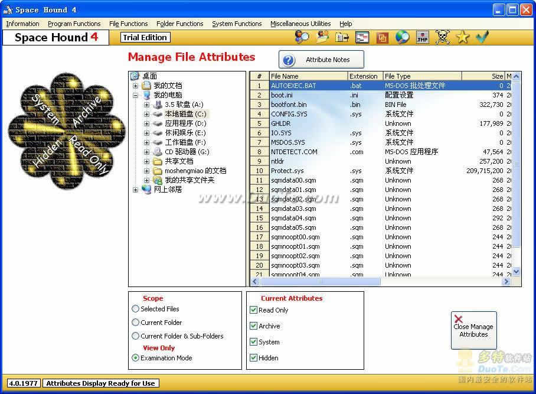Click the user search magnifier toolbar icon
This screenshot has width=536, height=394.
coord(302,37)
